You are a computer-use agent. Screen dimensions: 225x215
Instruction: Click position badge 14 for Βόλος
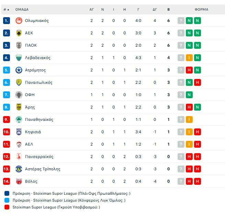click(7, 181)
